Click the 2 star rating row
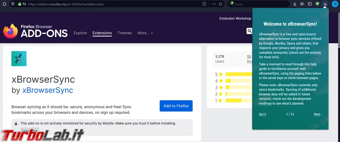This screenshot has width=340, height=142. pos(233,94)
